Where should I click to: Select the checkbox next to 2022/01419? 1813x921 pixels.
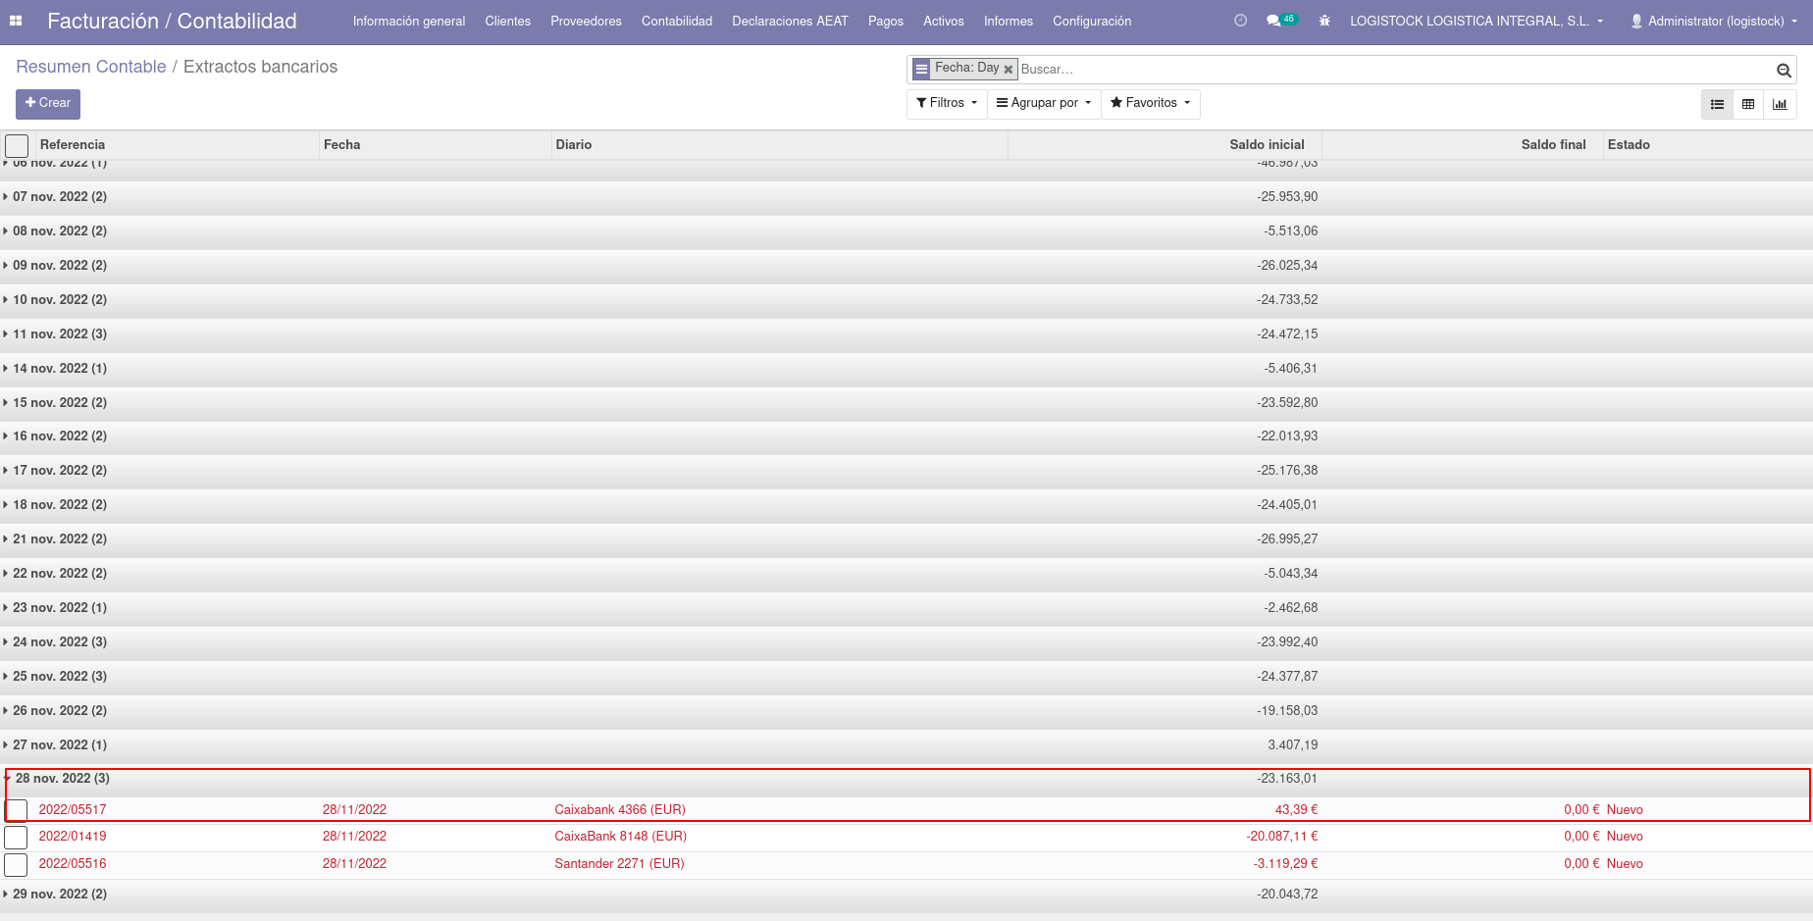[16, 837]
